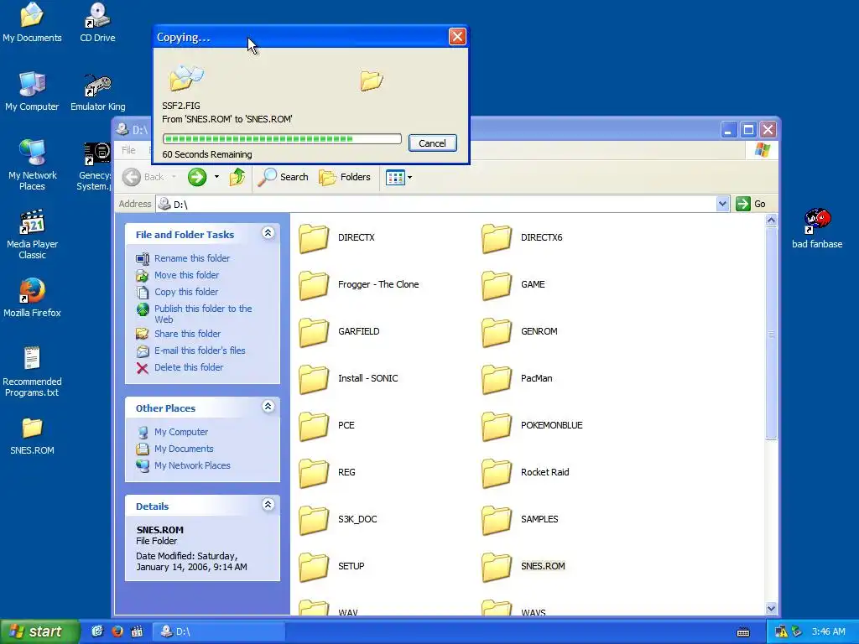The height and width of the screenshot is (644, 859).
Task: Select the GAME folder
Action: (x=513, y=285)
